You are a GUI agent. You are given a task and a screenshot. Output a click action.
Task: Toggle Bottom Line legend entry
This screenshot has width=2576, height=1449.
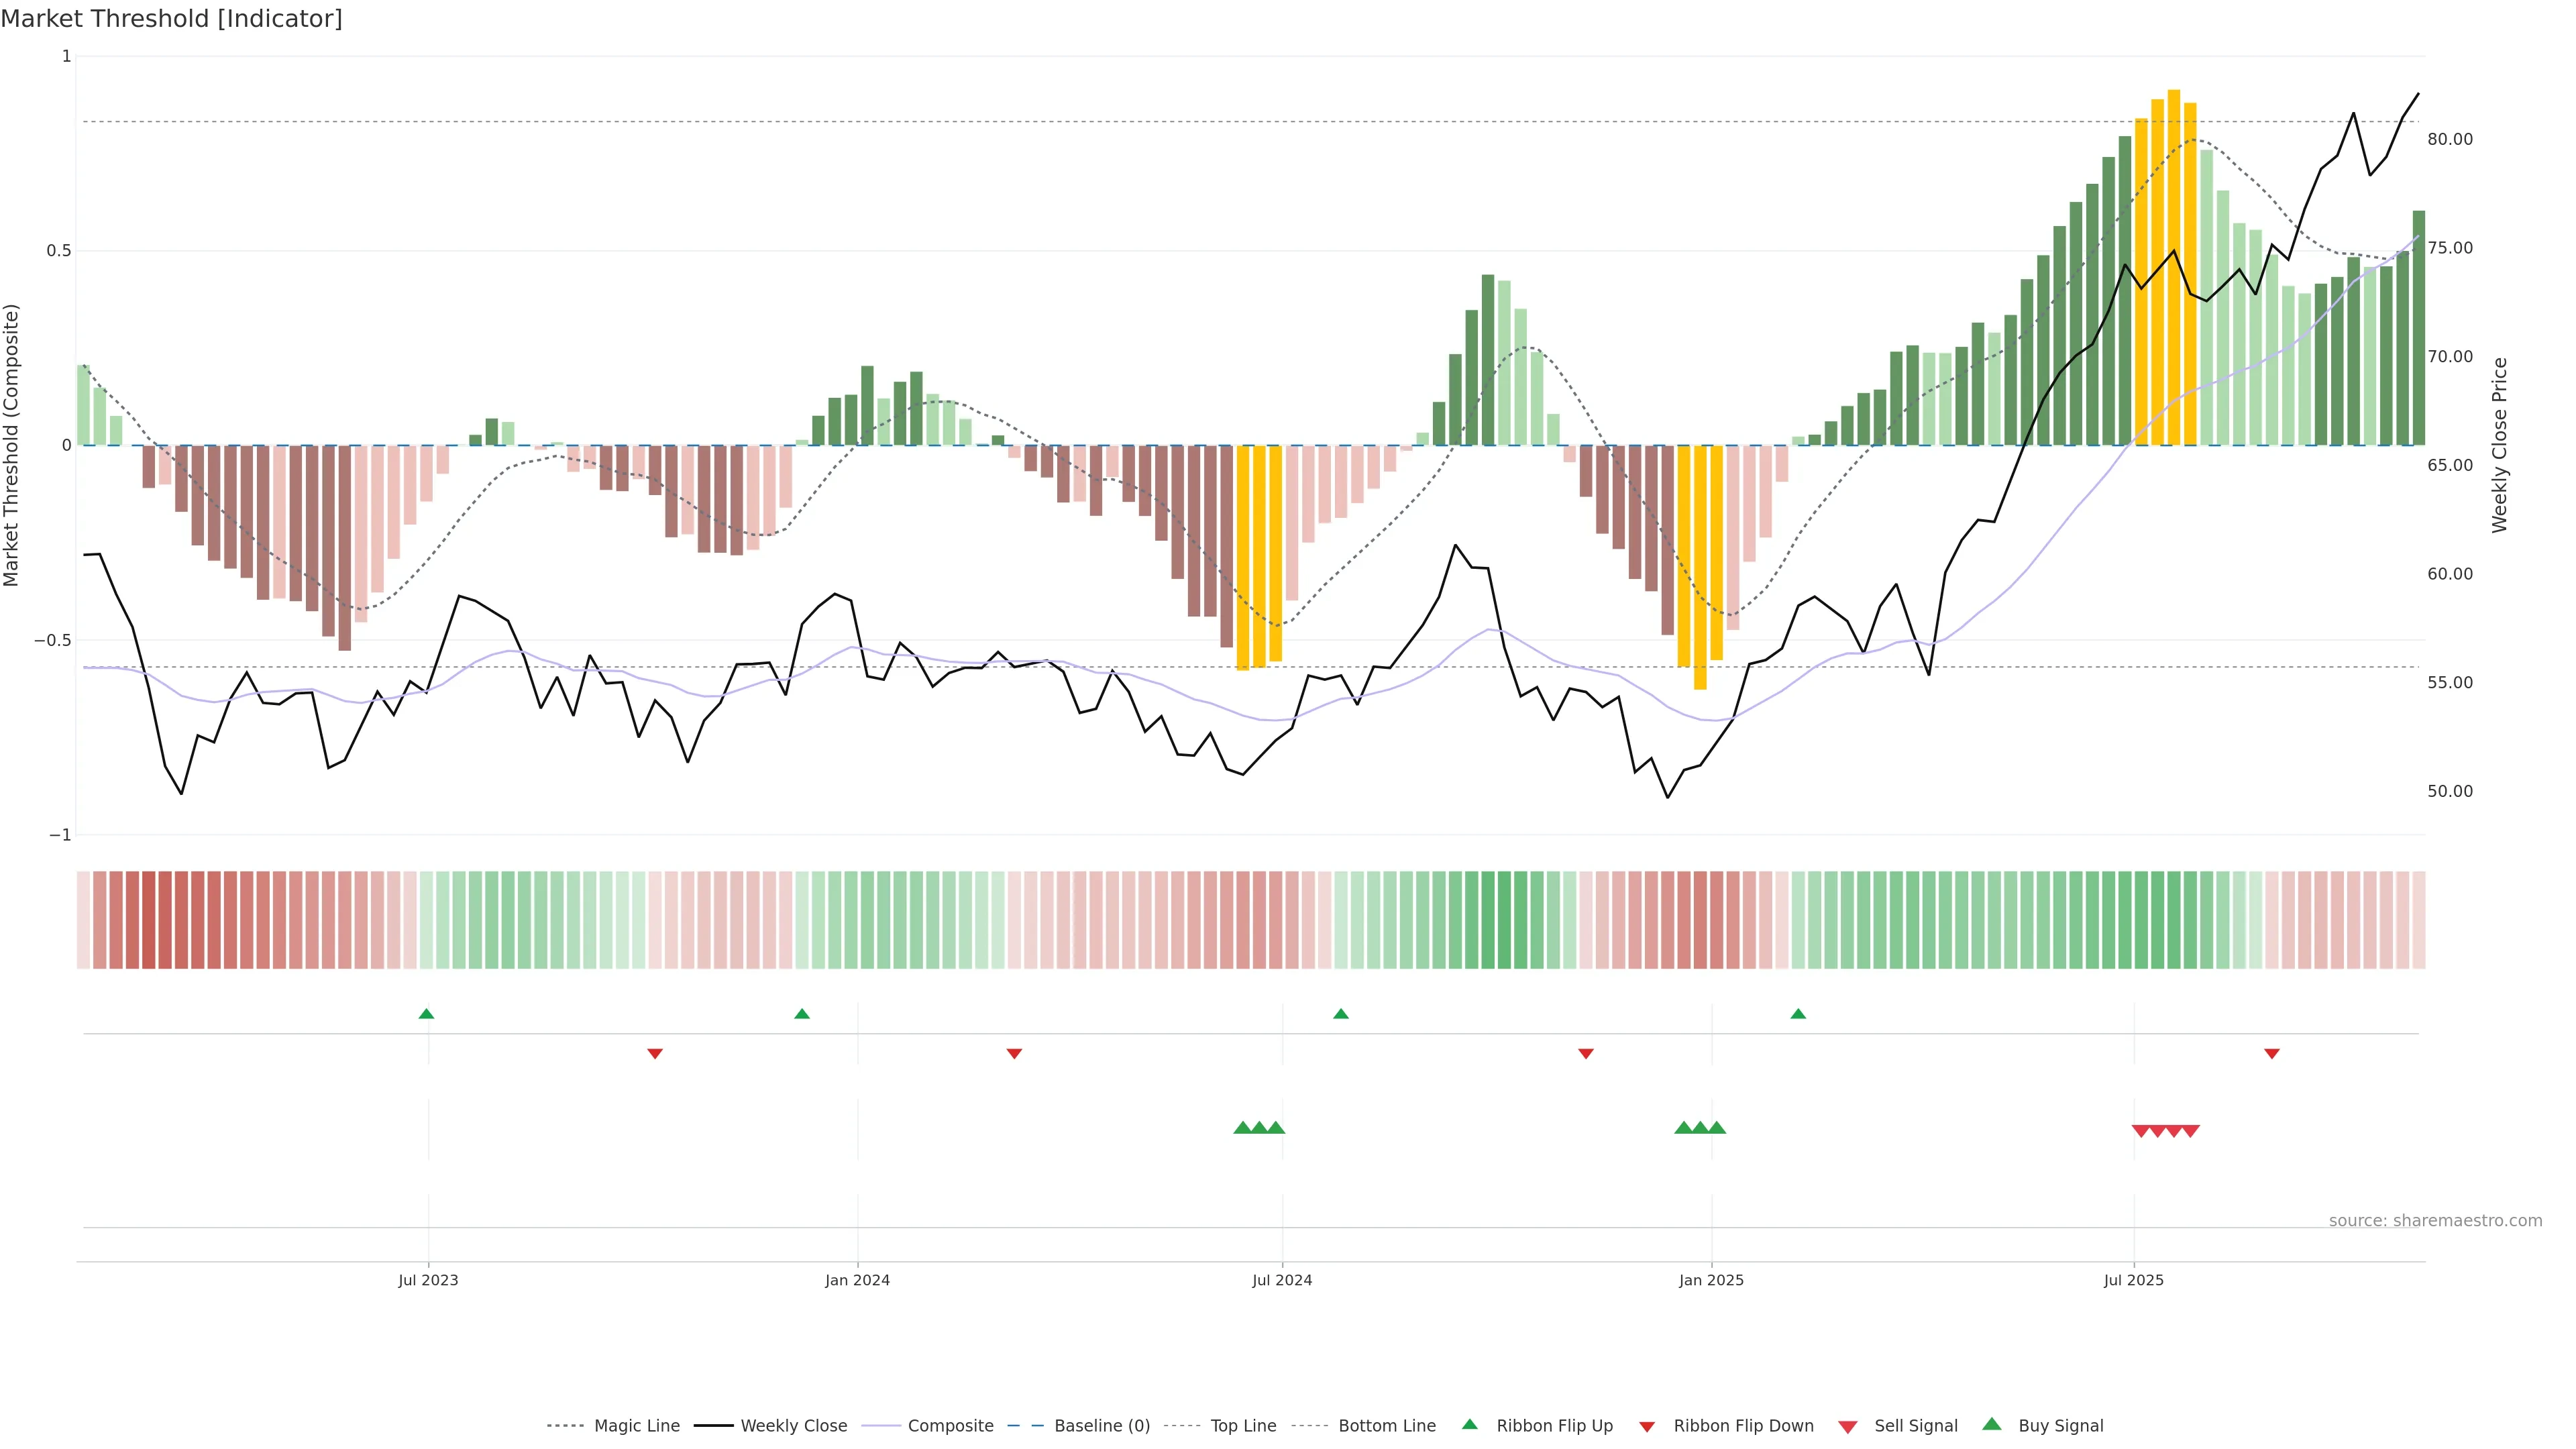point(1386,1426)
